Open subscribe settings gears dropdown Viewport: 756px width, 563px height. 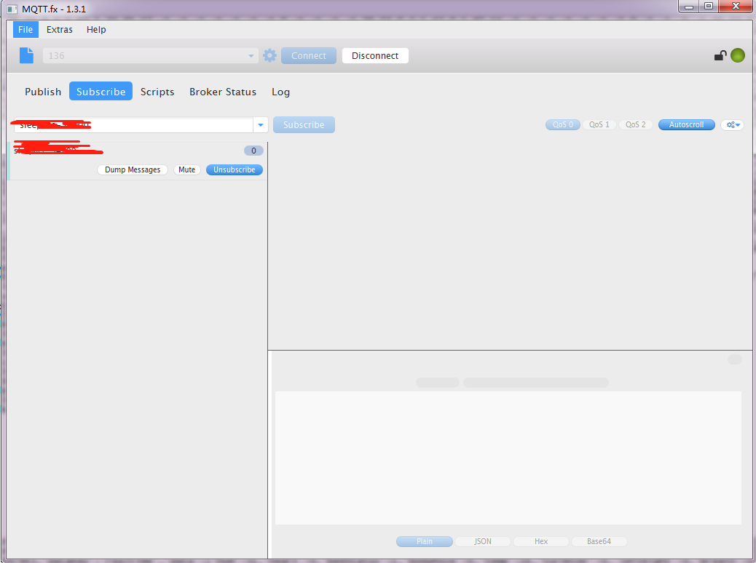[733, 124]
